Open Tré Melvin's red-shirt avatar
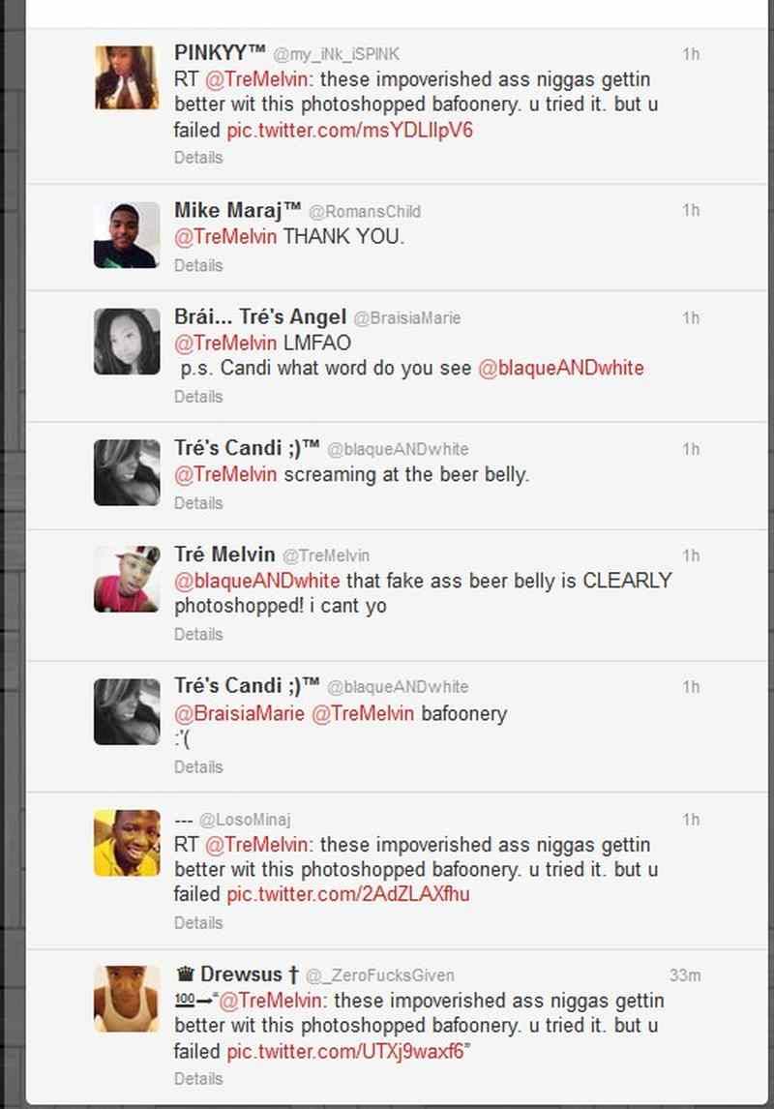The image size is (774, 1109). 128,580
